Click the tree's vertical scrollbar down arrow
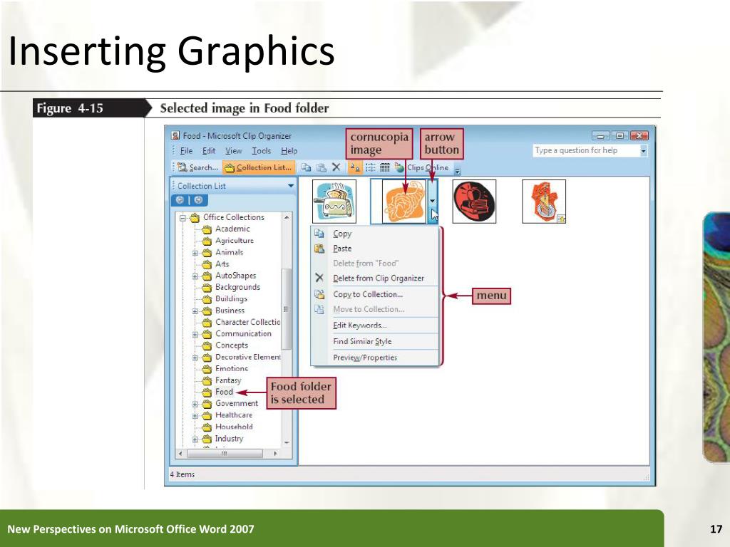The width and height of the screenshot is (730, 547). coord(287,442)
